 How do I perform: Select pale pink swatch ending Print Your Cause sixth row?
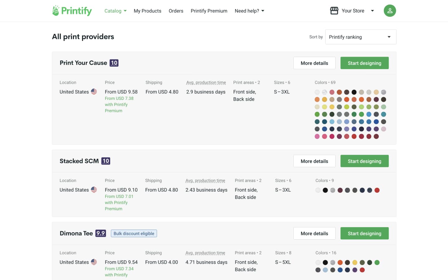384,129
